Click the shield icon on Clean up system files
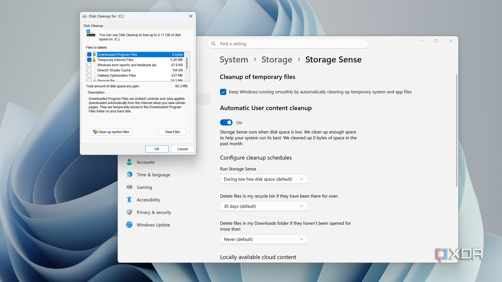Screen dimensions: 502x282 (x=95, y=132)
